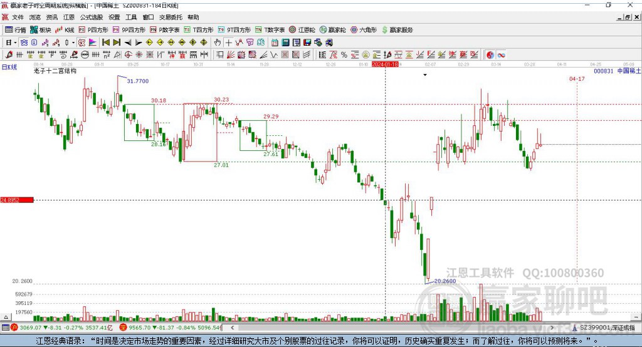Click the red-blue yin-yang icon

pos(490,55)
